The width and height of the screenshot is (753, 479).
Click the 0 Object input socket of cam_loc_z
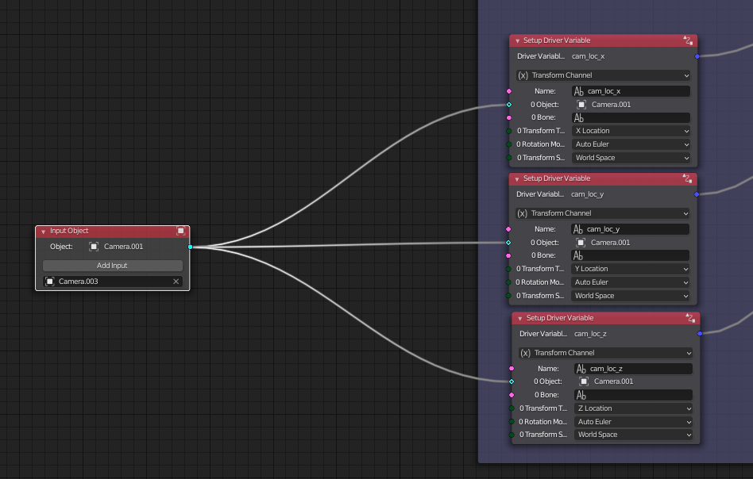(x=512, y=381)
